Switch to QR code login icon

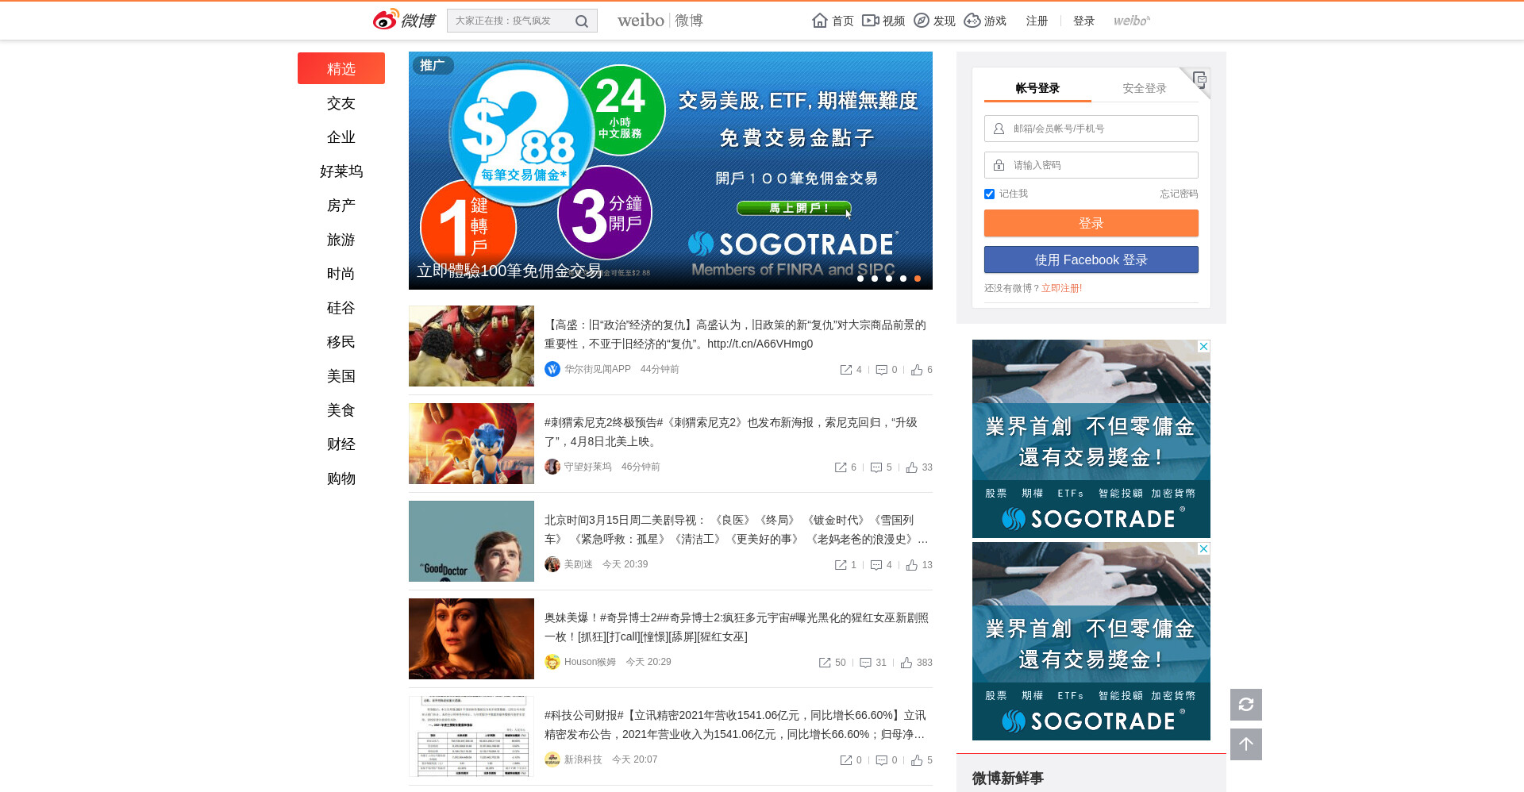1199,79
